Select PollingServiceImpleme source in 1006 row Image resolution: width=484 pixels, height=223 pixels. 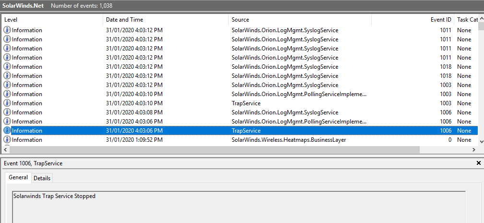coord(299,121)
